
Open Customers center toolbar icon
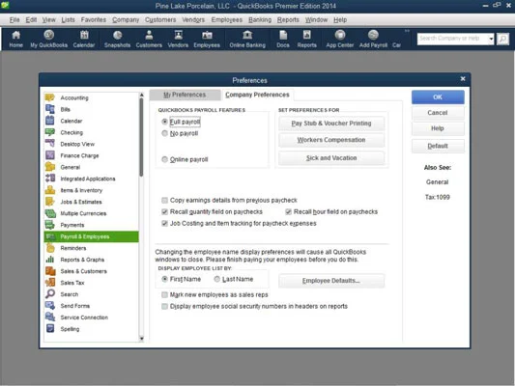(x=149, y=39)
